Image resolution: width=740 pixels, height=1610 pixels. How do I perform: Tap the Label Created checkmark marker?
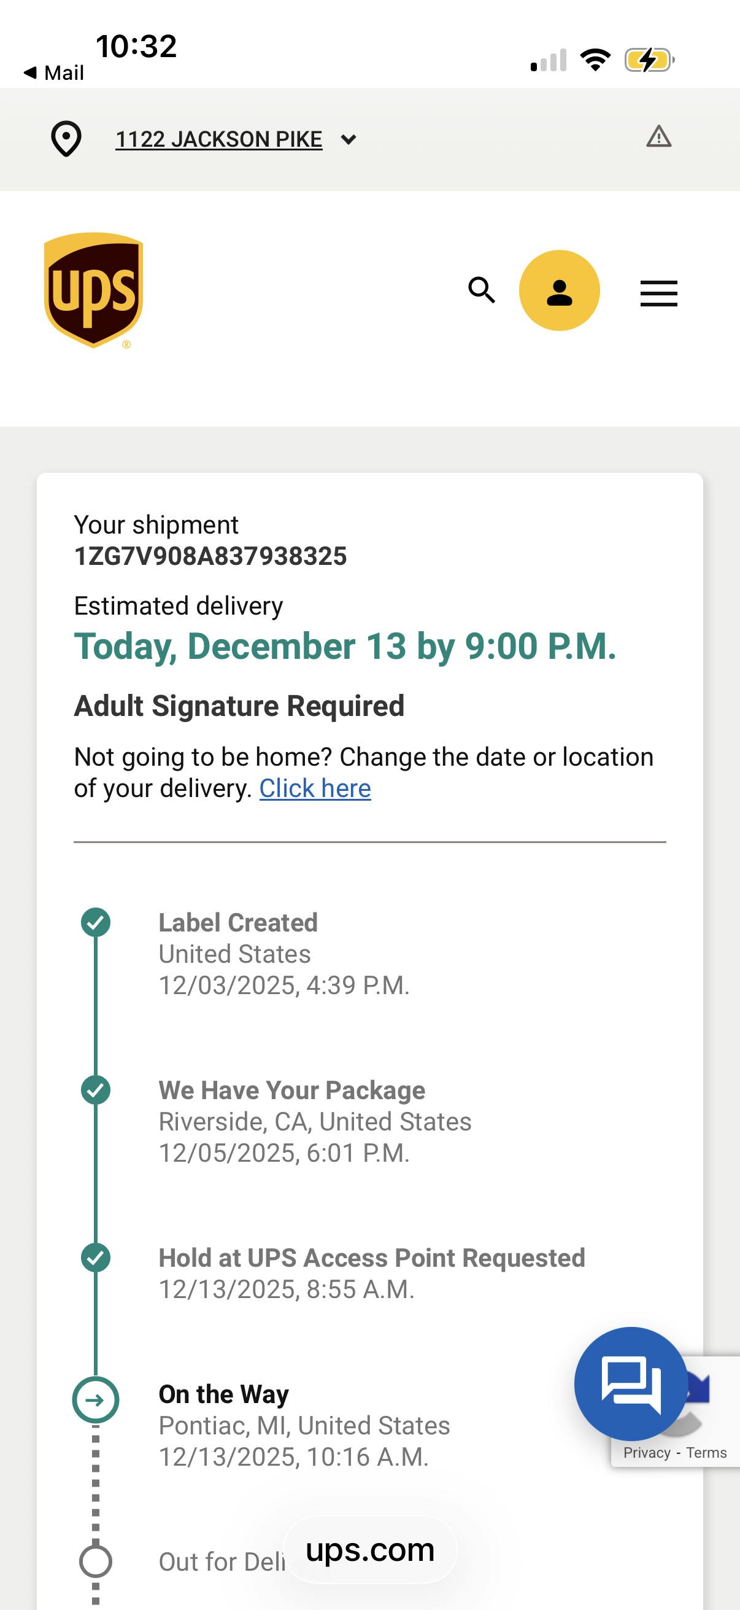(96, 922)
